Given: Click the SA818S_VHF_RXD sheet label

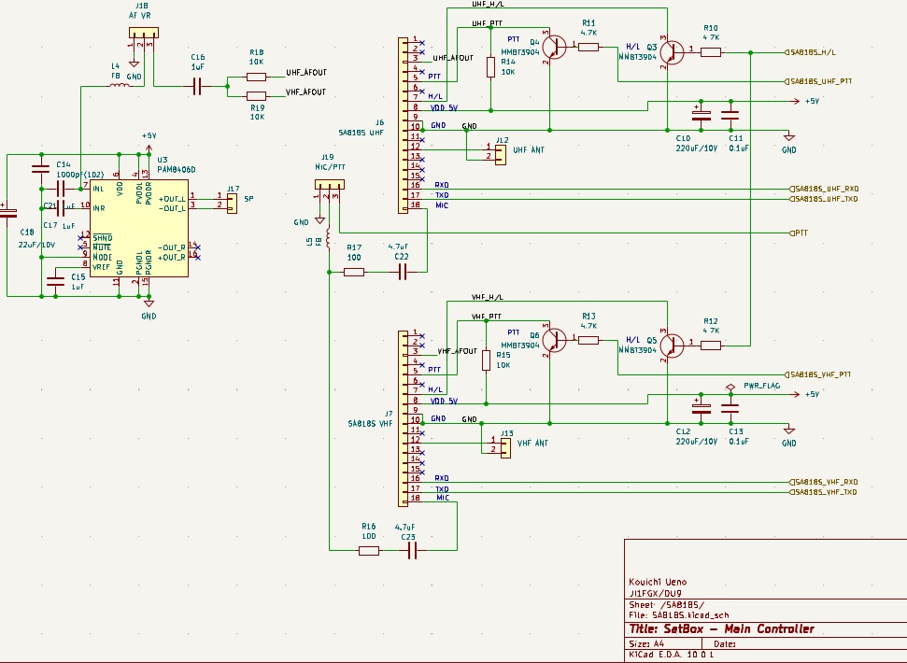Looking at the screenshot, I should coord(823,482).
